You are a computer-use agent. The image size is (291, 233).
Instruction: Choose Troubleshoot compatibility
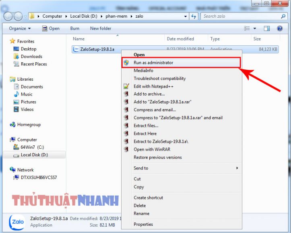coord(182,78)
